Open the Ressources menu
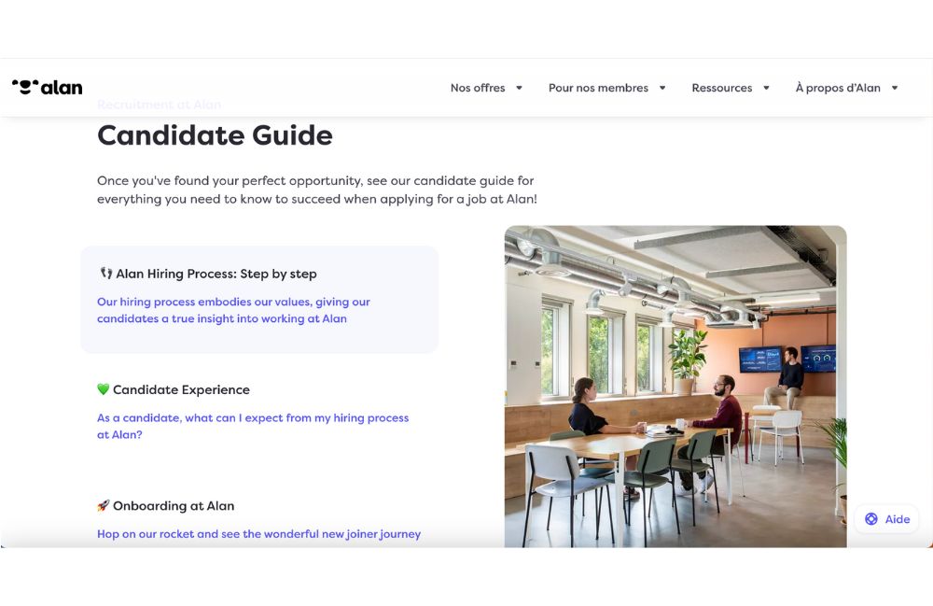 [722, 88]
